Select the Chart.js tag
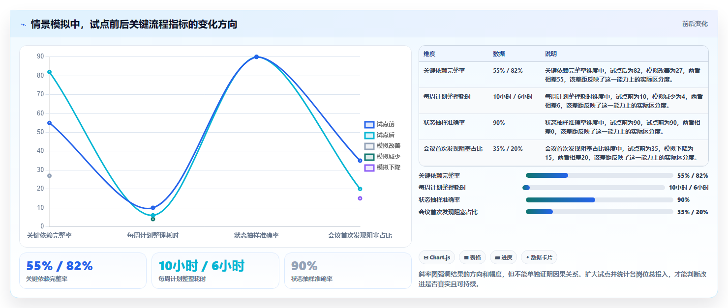728x308 pixels. (437, 257)
